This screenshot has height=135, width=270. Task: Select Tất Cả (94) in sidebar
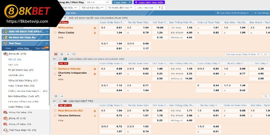coord(15,59)
